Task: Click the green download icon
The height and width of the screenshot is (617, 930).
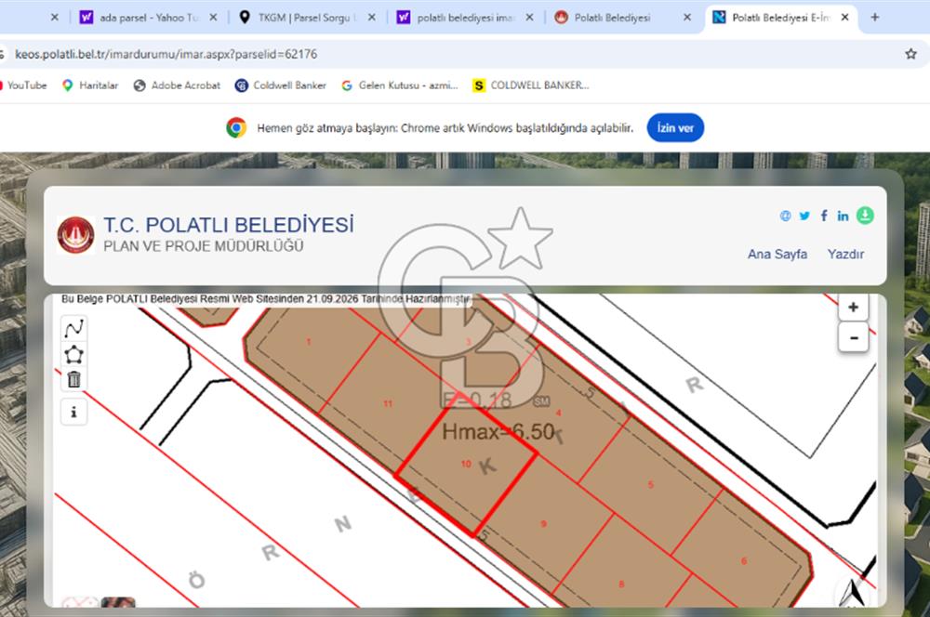Action: pyautogui.click(x=865, y=216)
